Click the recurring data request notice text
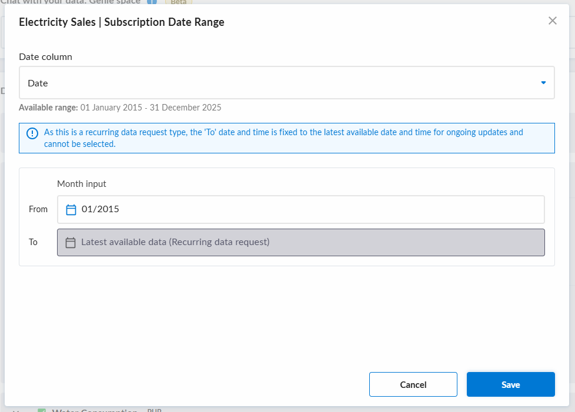The width and height of the screenshot is (575, 412). click(283, 138)
